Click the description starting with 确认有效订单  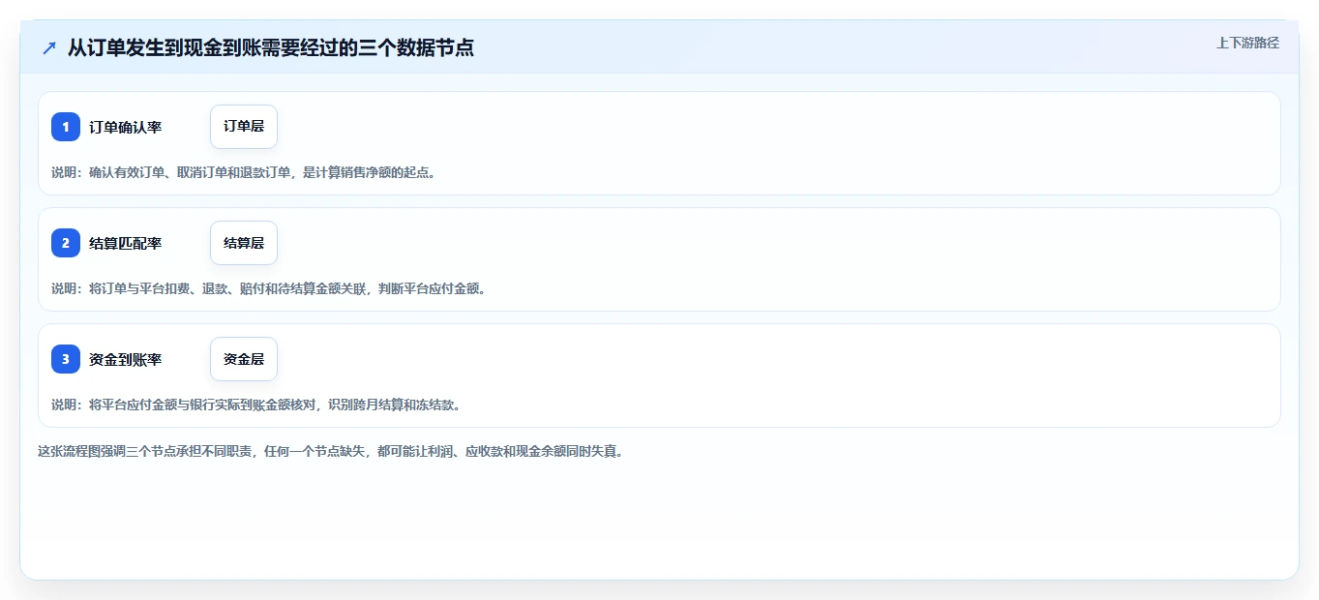pyautogui.click(x=244, y=172)
